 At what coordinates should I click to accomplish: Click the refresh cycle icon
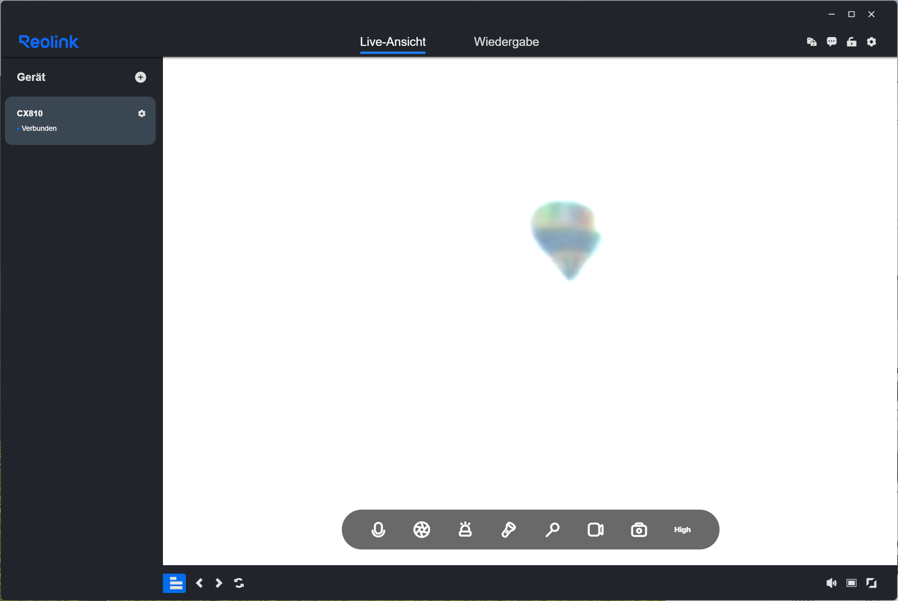click(239, 583)
